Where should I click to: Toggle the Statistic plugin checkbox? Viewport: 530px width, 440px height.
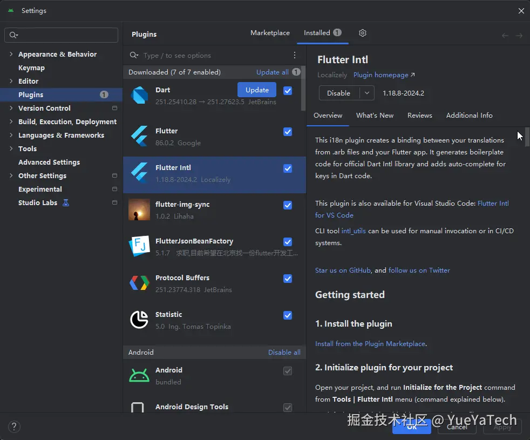[288, 315]
